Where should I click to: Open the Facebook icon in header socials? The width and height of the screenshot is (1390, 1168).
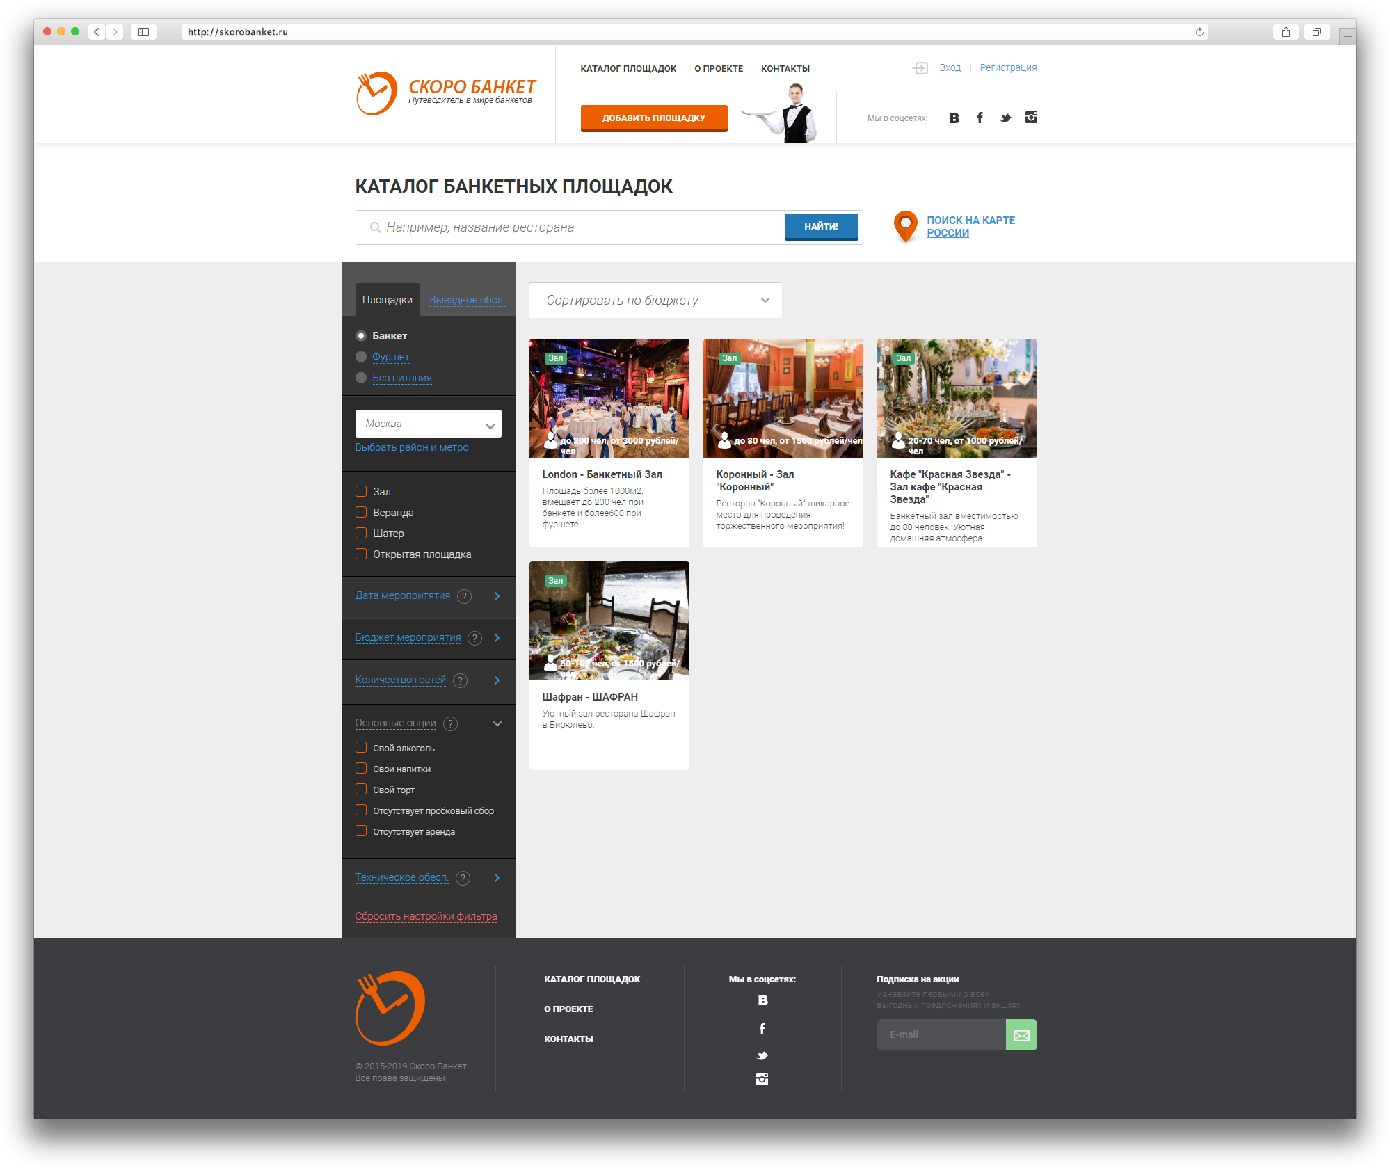tap(980, 118)
